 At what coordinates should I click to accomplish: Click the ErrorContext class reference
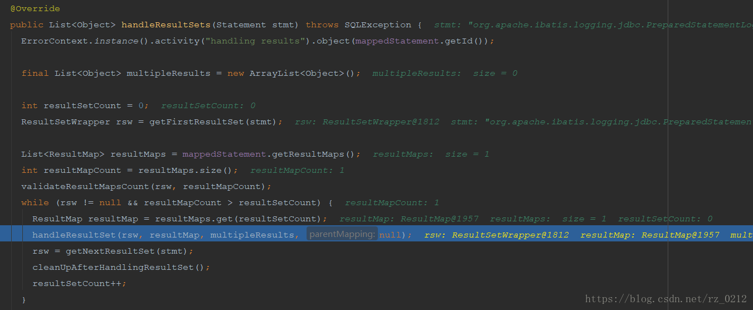(x=55, y=41)
